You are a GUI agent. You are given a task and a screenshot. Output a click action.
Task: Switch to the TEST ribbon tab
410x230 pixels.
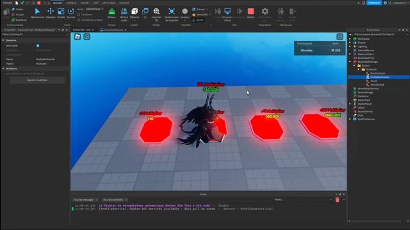tap(95, 3)
